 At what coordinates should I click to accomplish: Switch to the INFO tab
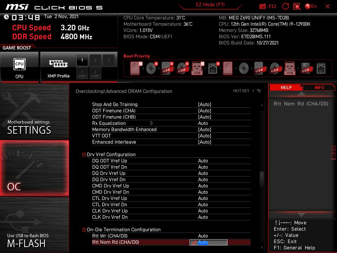coord(319,87)
